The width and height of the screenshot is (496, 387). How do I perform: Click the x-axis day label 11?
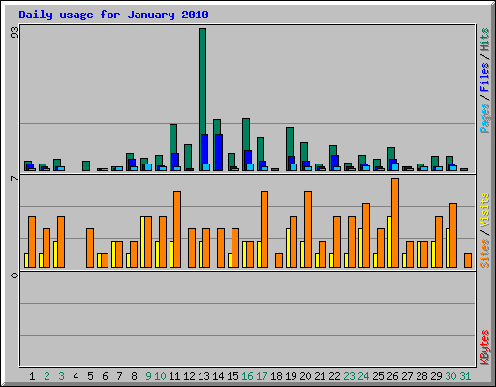pos(174,376)
